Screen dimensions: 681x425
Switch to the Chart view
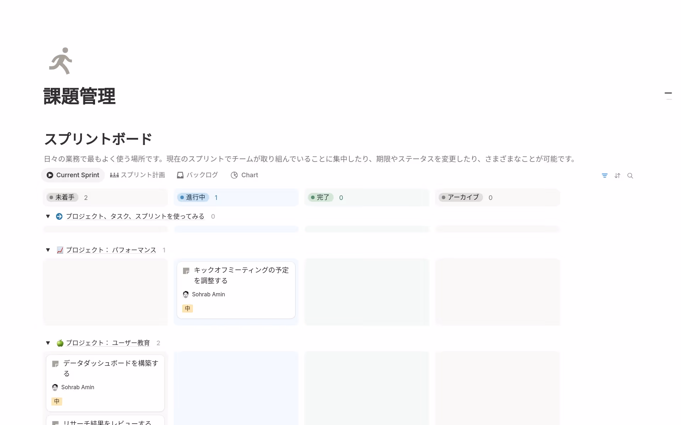pos(249,175)
